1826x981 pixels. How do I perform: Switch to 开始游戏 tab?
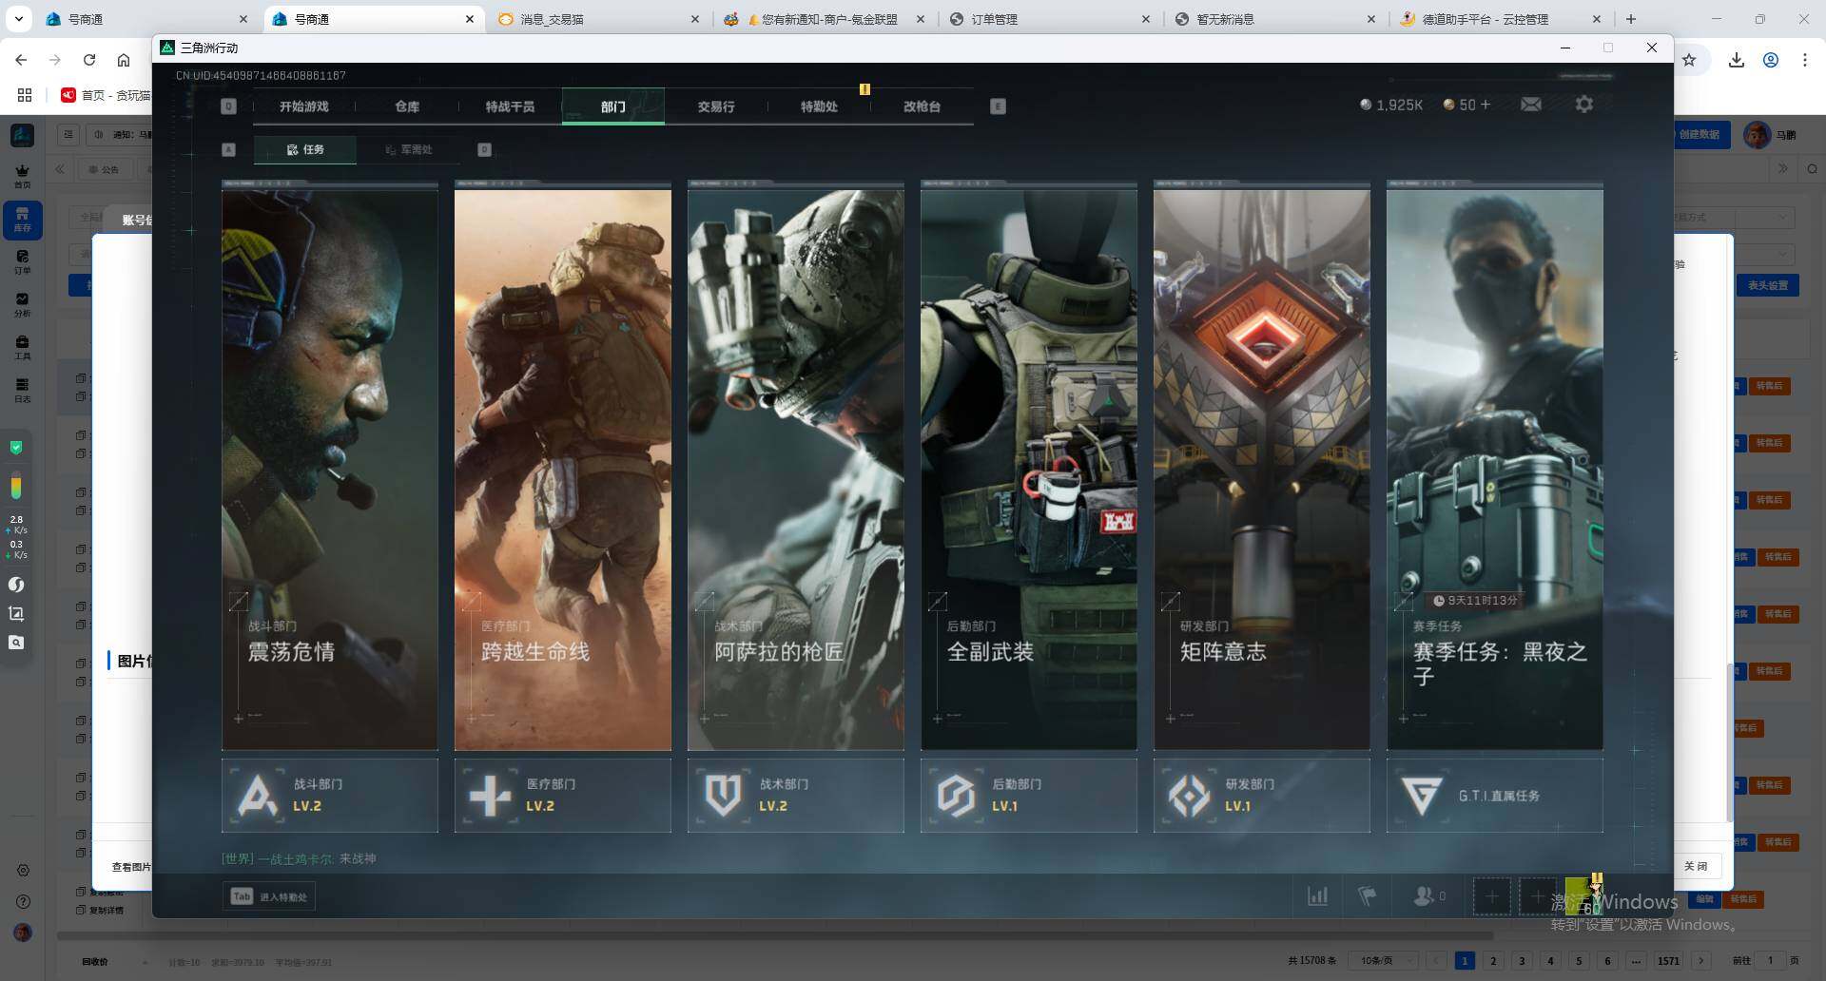[x=304, y=106]
